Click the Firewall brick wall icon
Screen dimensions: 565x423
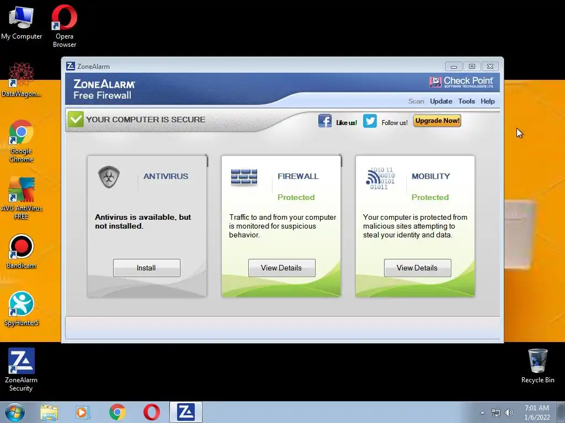coord(244,177)
